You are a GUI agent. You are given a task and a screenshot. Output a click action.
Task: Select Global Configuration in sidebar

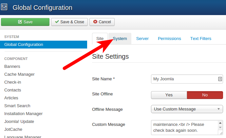24,45
